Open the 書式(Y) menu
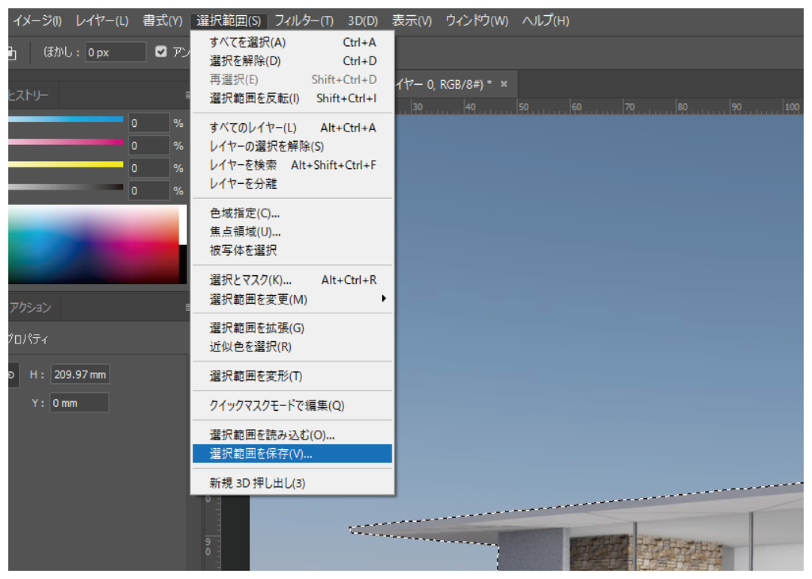 click(x=163, y=21)
